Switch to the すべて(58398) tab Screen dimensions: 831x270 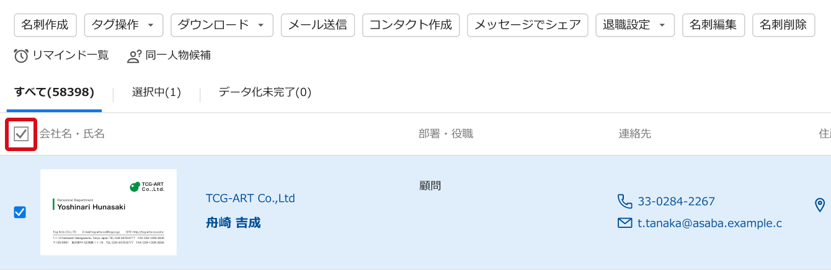[x=55, y=92]
